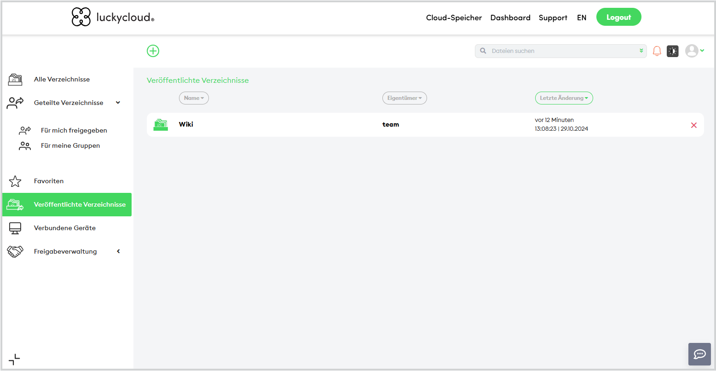This screenshot has height=371, width=716.
Task: Click the green Logout button
Action: point(618,17)
